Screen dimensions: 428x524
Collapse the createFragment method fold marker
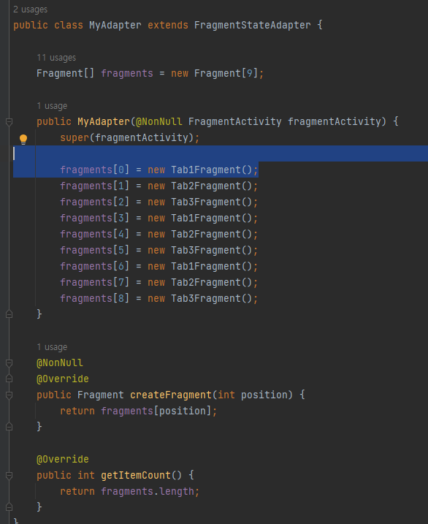click(9, 395)
